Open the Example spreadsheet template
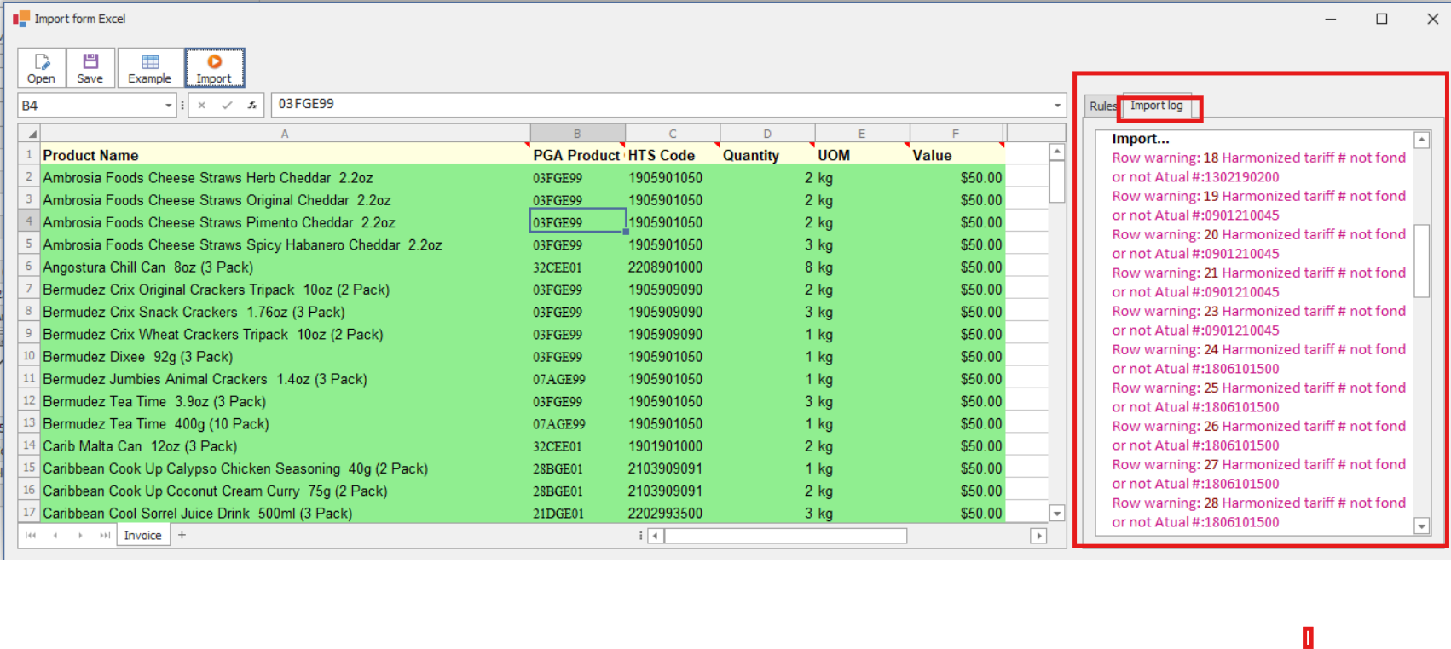Screen dimensions: 1451x649 (150, 68)
